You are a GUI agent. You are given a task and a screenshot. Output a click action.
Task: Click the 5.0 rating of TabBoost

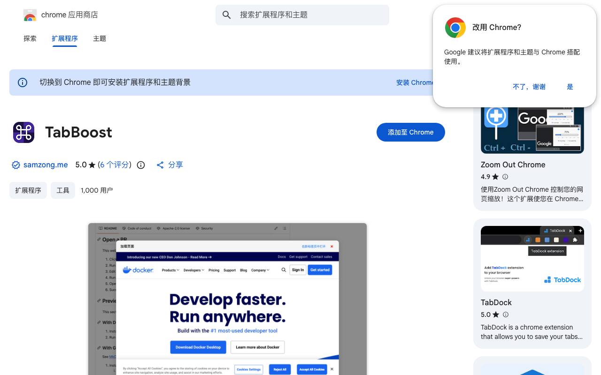point(81,165)
